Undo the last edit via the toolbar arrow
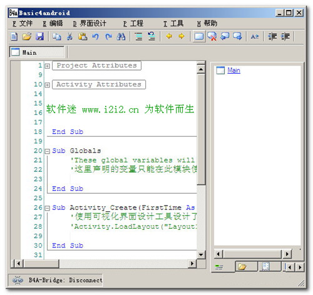This screenshot has height=295, width=313. (x=95, y=37)
